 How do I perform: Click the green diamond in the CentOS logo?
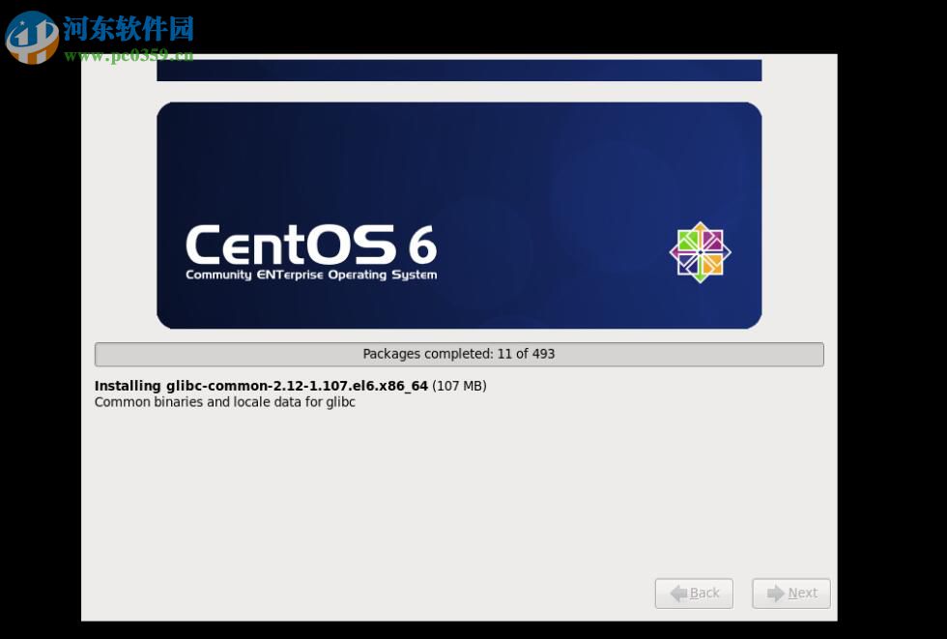click(x=687, y=240)
